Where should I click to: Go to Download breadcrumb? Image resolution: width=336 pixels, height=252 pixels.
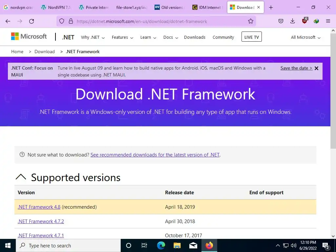45,52
